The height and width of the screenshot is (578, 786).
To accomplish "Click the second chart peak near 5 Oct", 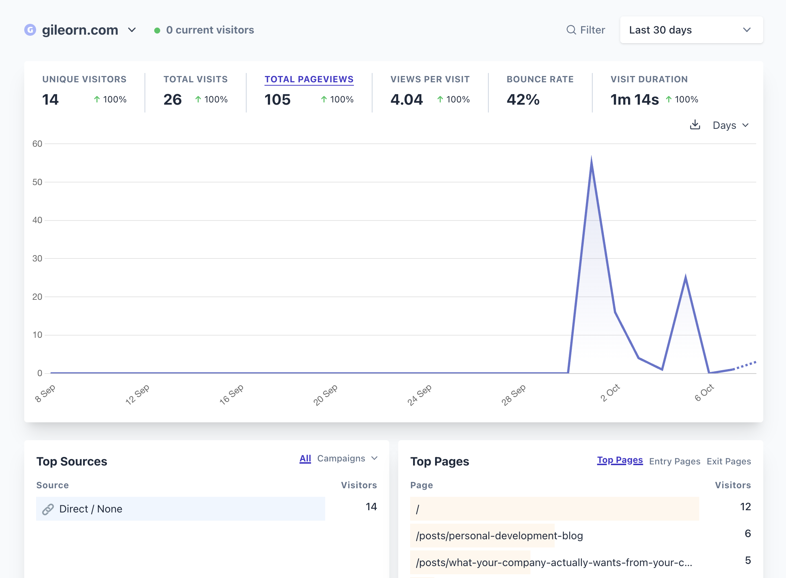I will pos(685,277).
